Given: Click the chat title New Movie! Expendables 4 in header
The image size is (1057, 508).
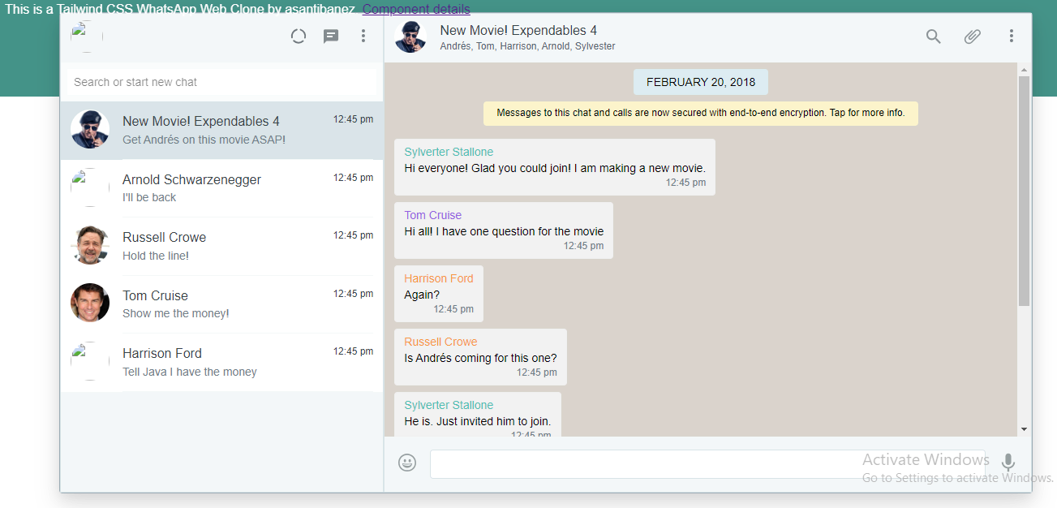Looking at the screenshot, I should pos(518,30).
